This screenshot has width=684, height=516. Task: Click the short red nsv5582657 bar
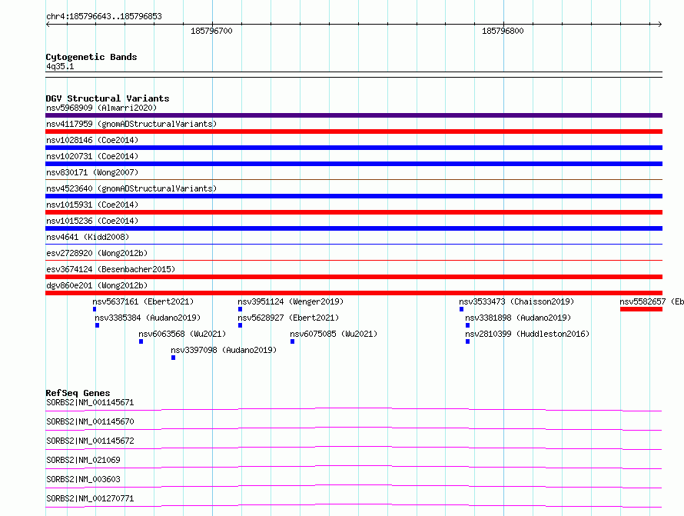(x=641, y=309)
